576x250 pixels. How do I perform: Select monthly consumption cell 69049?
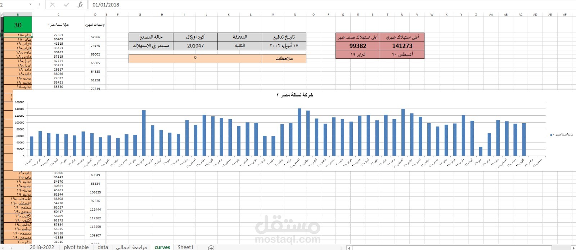click(x=95, y=175)
